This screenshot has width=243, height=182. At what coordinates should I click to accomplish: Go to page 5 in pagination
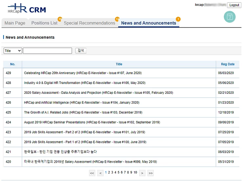[119, 172]
